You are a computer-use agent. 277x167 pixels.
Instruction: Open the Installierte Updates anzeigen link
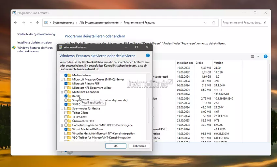point(35,42)
